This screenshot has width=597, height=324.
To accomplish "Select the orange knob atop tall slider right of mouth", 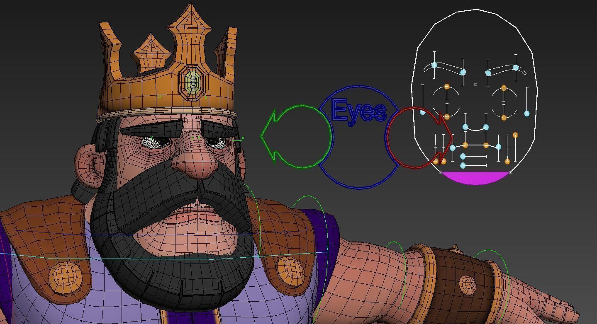I will [x=515, y=135].
